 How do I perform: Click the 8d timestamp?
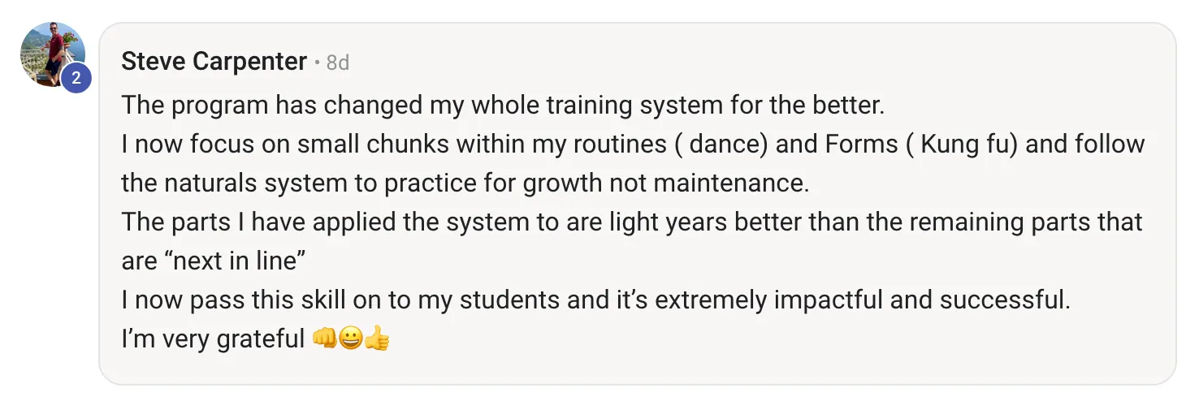(338, 63)
